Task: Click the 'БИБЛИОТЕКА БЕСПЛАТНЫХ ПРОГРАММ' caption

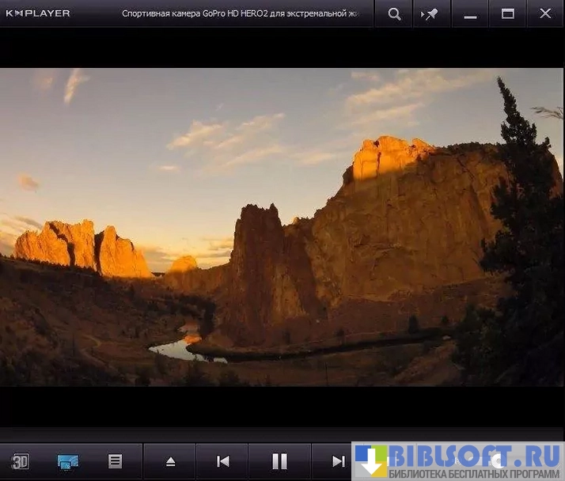Action: click(x=474, y=473)
